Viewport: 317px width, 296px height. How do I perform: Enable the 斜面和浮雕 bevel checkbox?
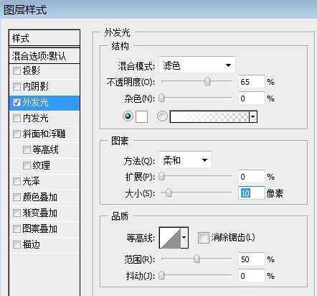(x=16, y=134)
